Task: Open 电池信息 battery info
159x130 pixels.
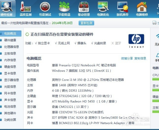Action: (10, 107)
